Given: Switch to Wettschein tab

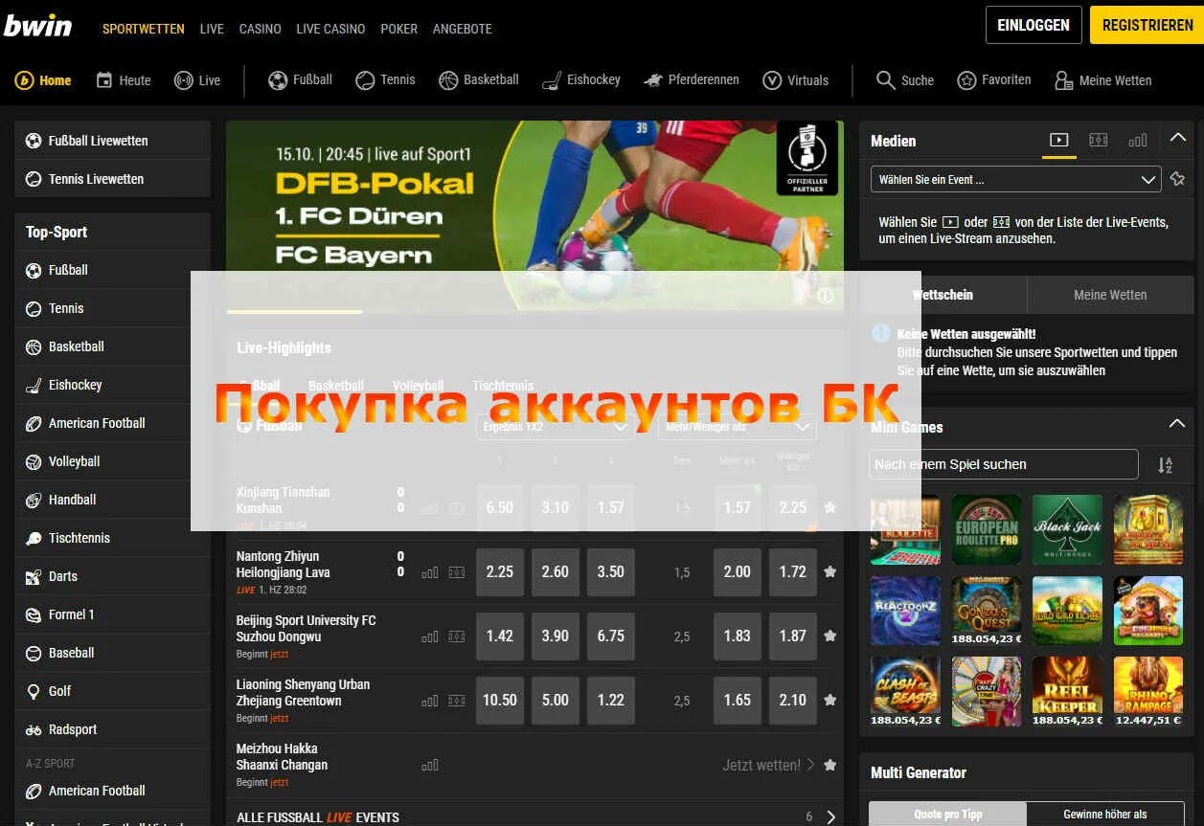Looking at the screenshot, I should (x=943, y=295).
